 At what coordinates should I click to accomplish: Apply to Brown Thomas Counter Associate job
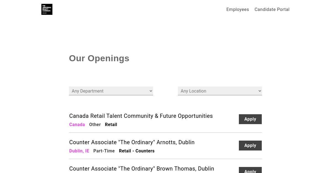point(250,171)
